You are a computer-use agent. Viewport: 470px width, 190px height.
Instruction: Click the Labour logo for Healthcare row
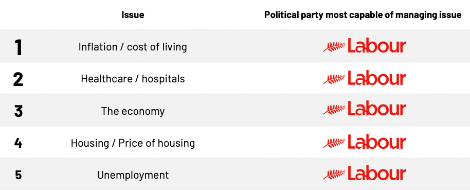pyautogui.click(x=365, y=78)
